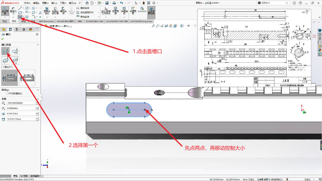The height and width of the screenshot is (181, 322).
Task: Select the Ellipse sketch tool
Action: 34,13
